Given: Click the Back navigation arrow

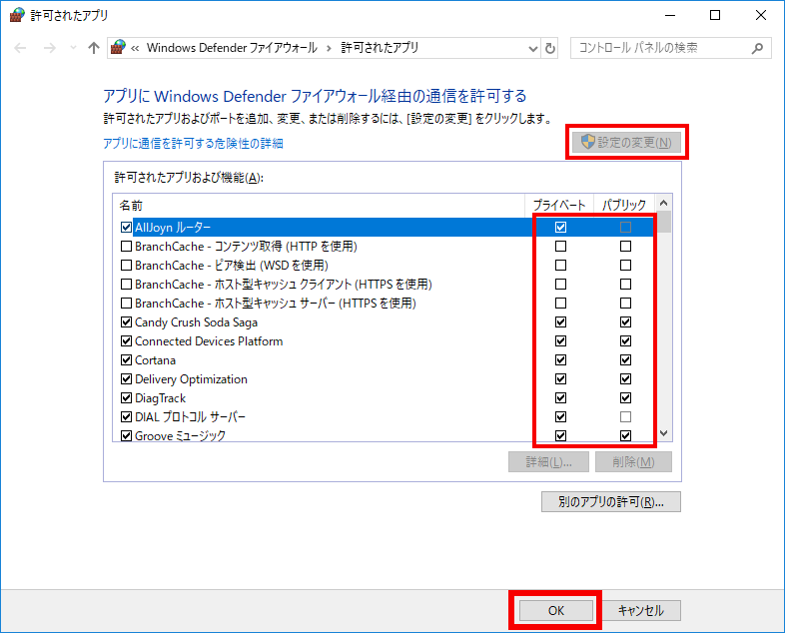Looking at the screenshot, I should click(x=20, y=48).
